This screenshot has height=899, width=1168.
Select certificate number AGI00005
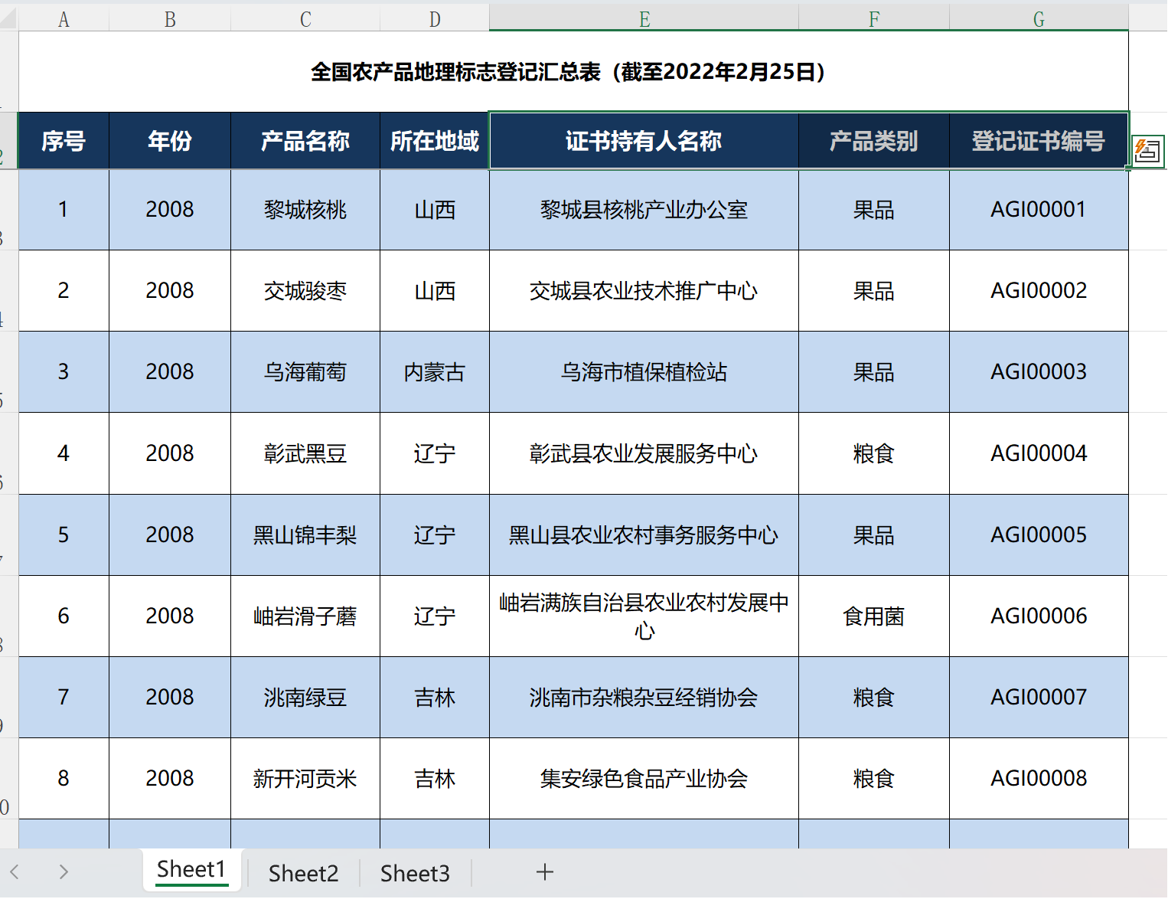coord(1039,534)
